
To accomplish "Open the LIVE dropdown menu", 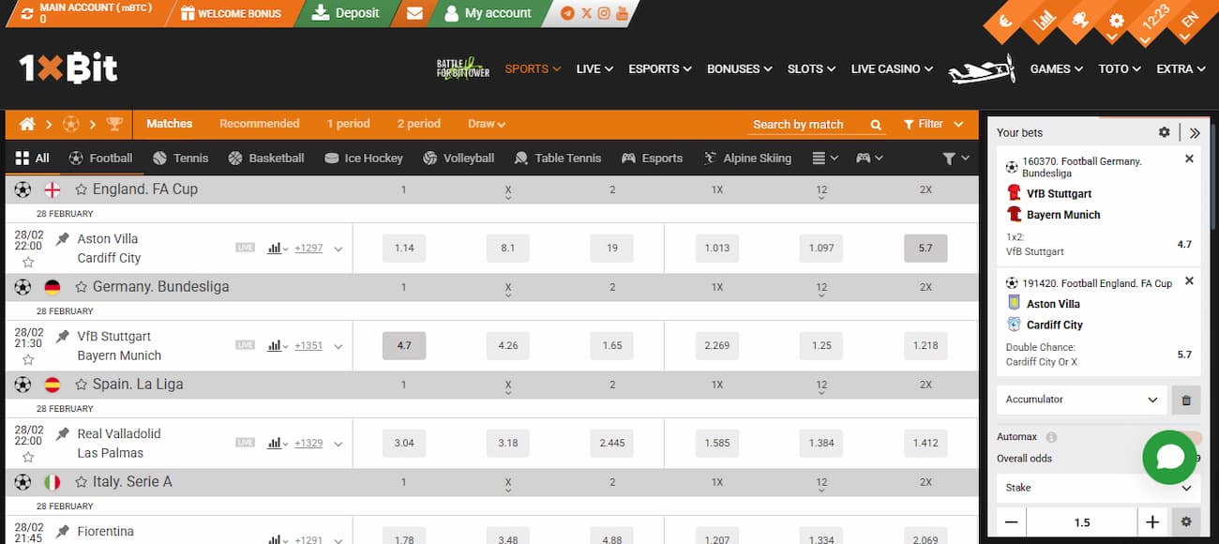I will (594, 68).
